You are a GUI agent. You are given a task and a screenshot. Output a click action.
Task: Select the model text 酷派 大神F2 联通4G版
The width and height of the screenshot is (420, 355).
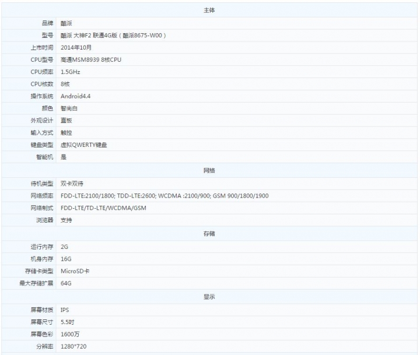pos(89,36)
